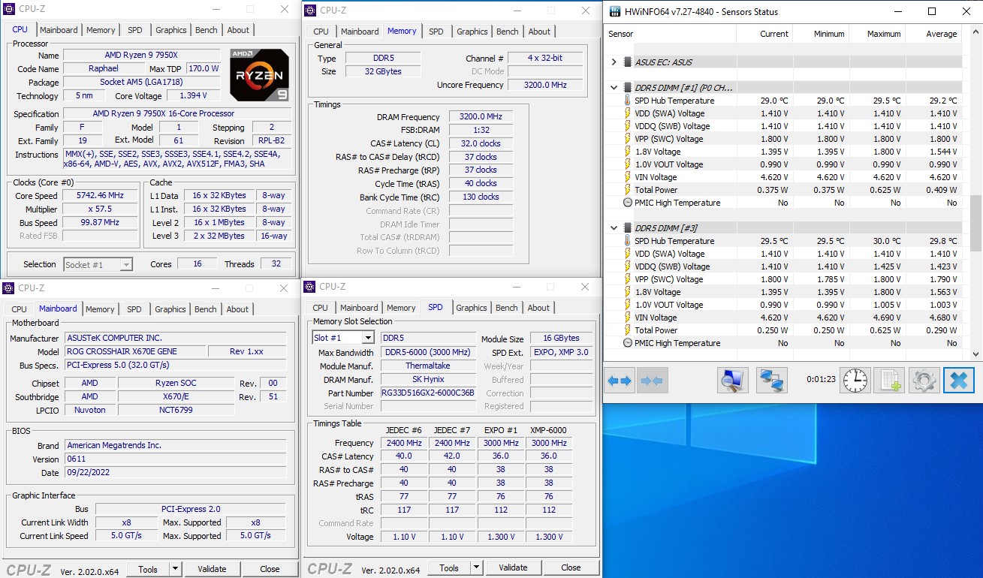Open About tab in the Mainboard window
The image size is (983, 578).
(237, 309)
